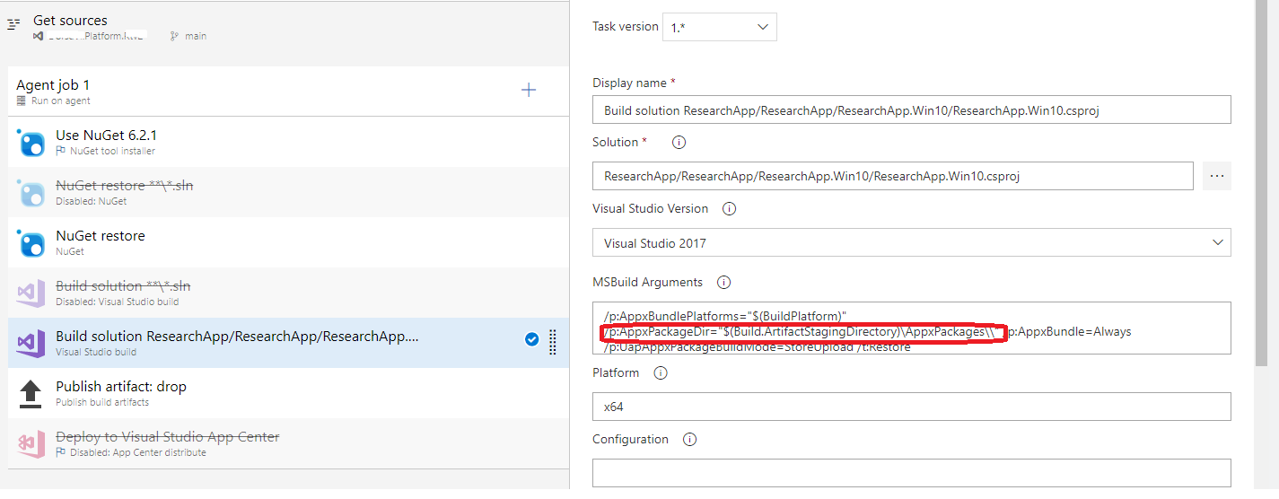Select the Publish artifact: drop task
Screen dimensions: 1279x499
tap(288, 393)
